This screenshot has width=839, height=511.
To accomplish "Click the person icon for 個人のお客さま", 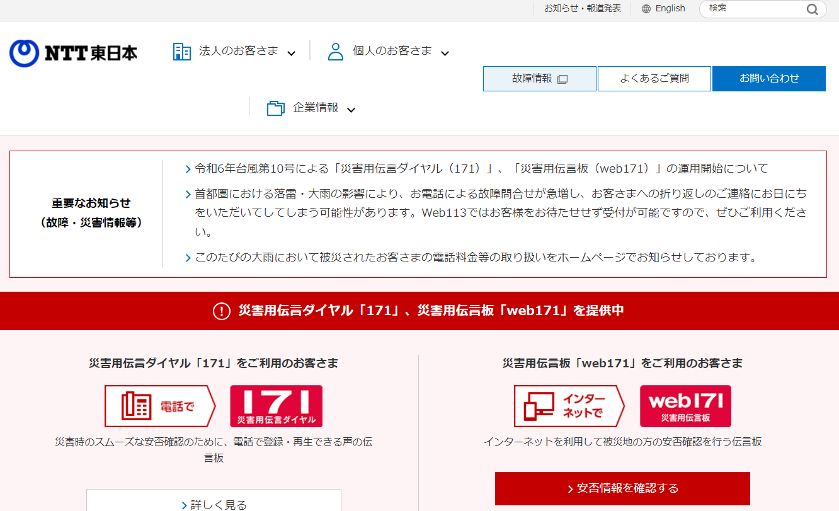I will 336,52.
